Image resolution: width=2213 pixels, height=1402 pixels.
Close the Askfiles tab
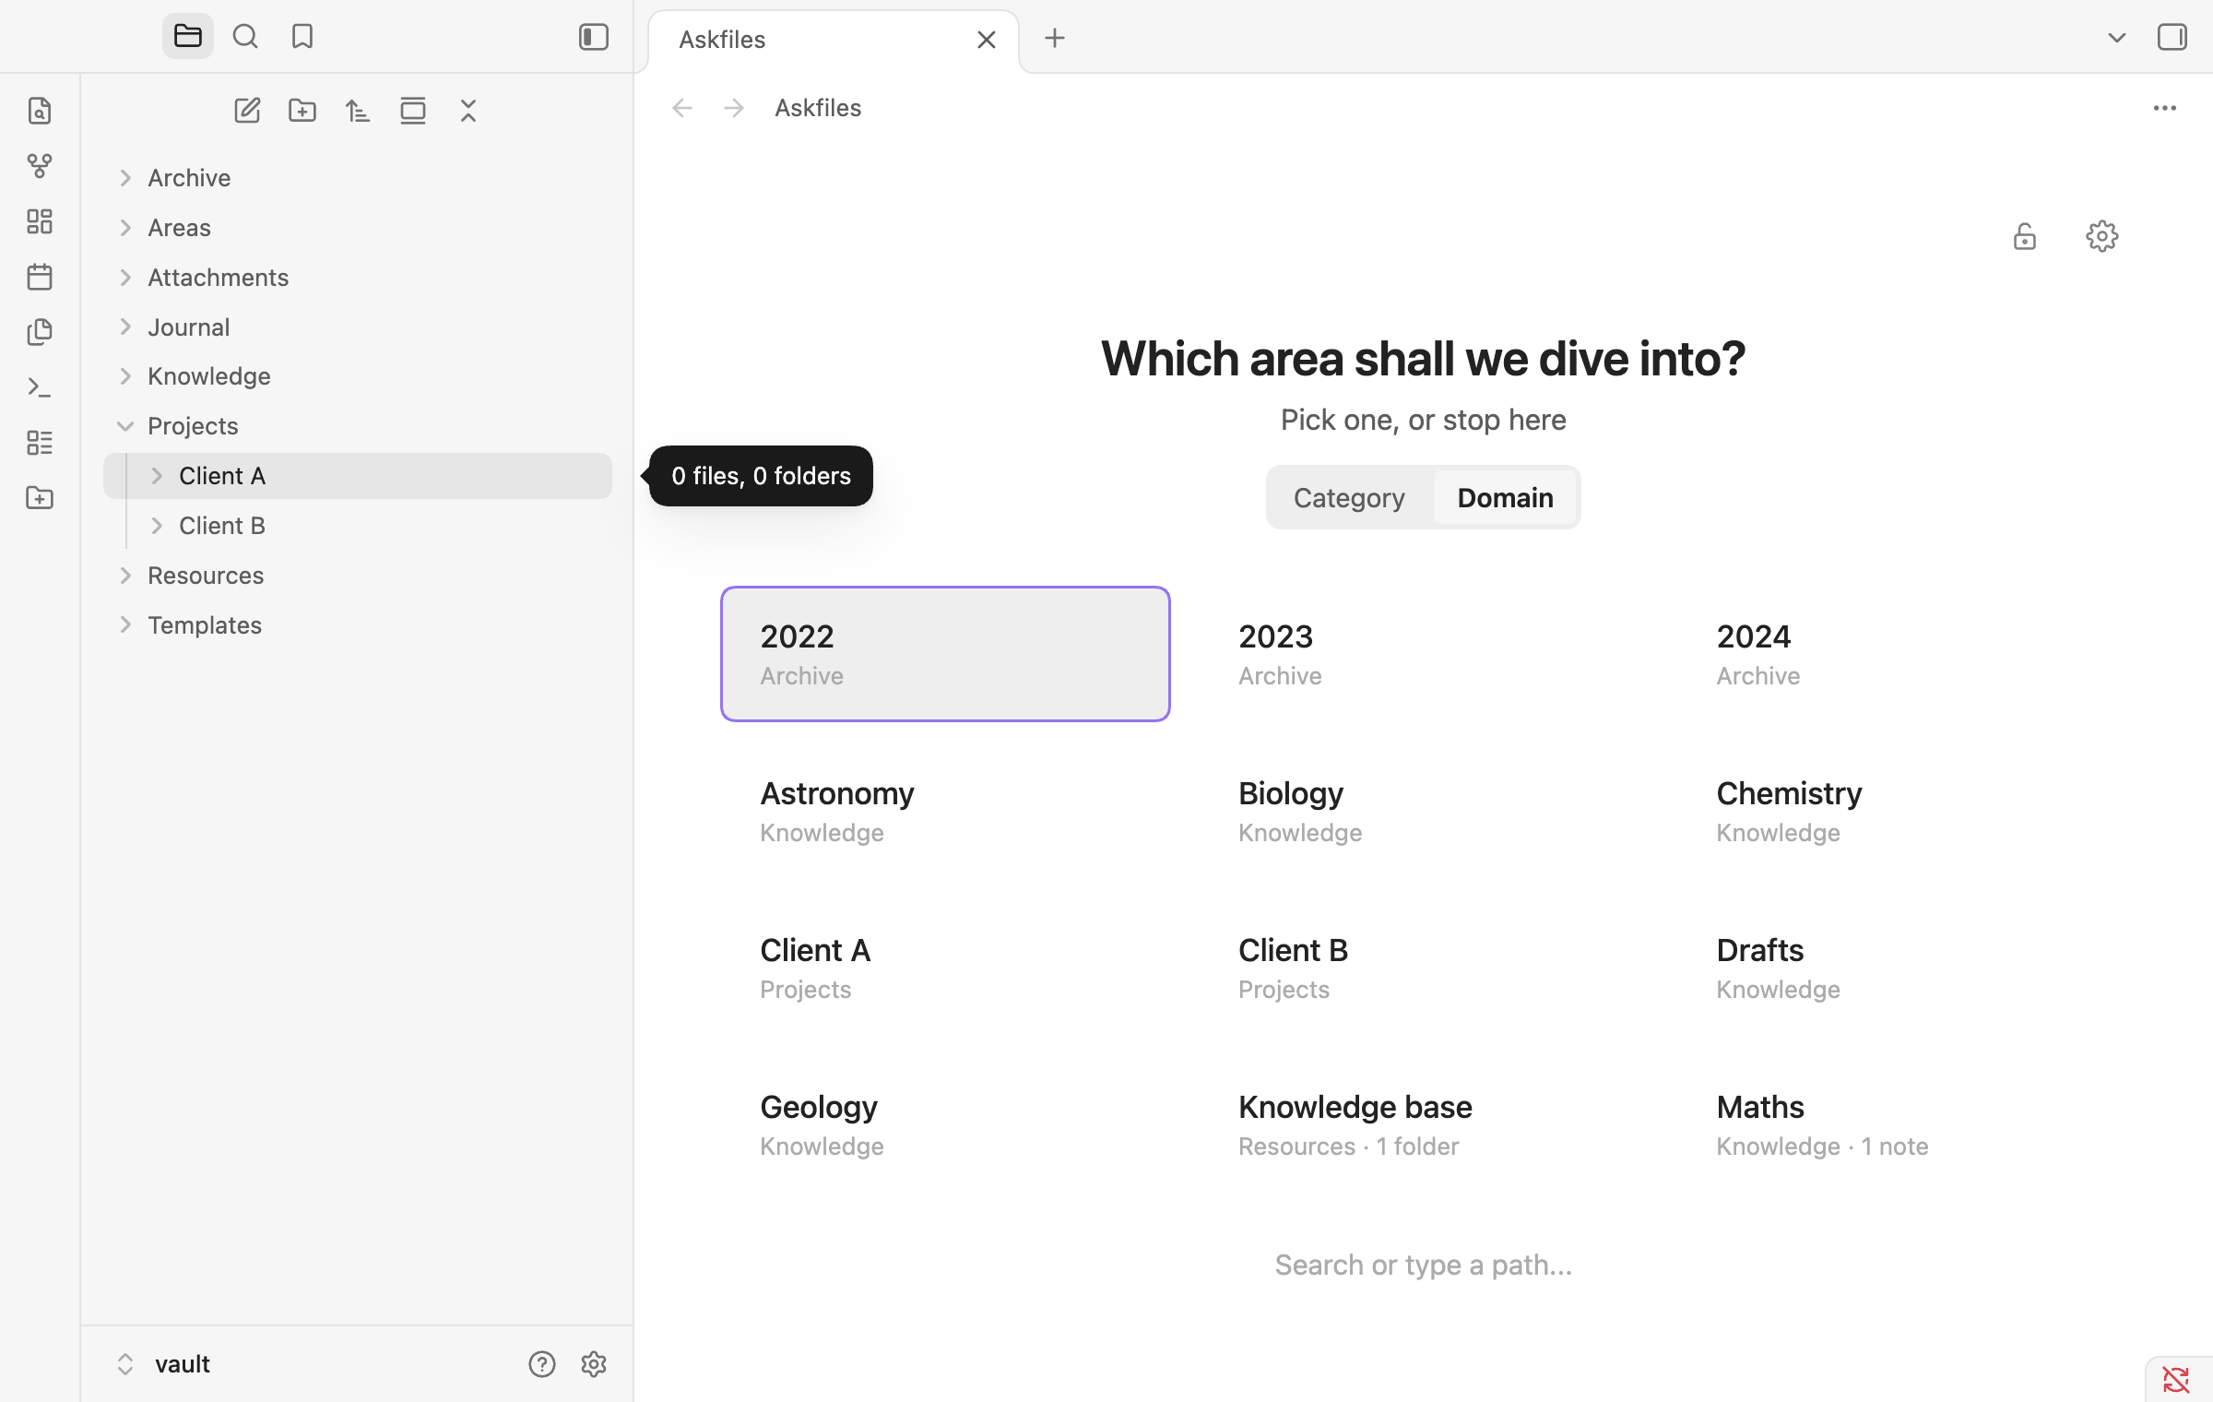(x=987, y=40)
